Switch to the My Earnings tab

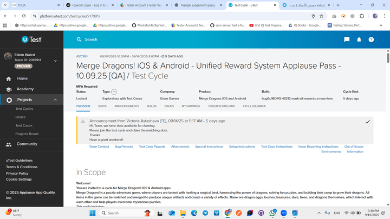(x=191, y=106)
